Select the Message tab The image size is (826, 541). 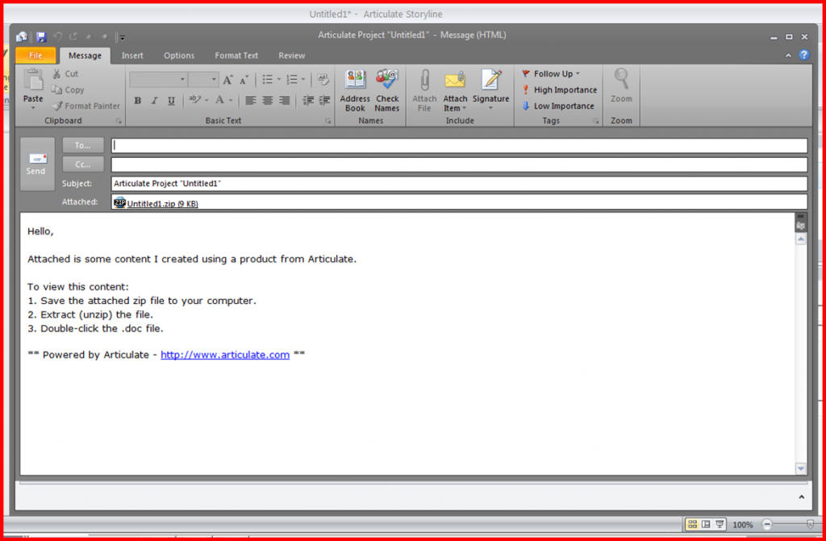coord(85,56)
